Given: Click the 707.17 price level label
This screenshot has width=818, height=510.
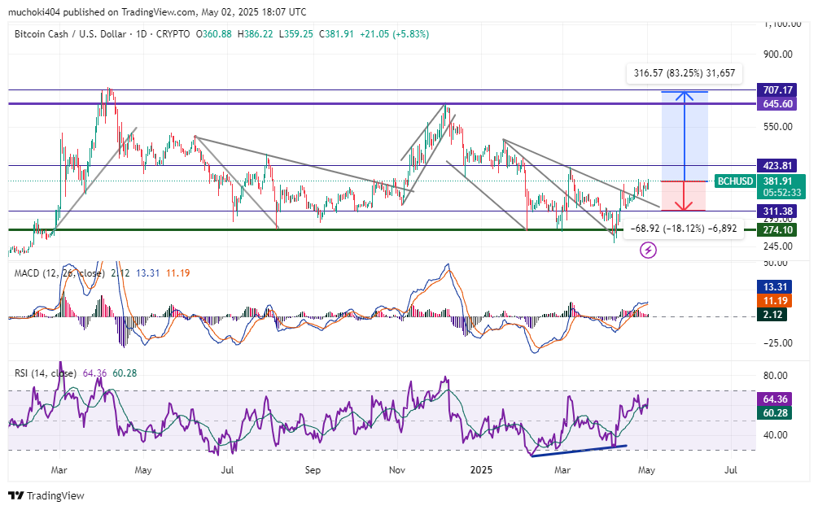Looking at the screenshot, I should pyautogui.click(x=772, y=89).
